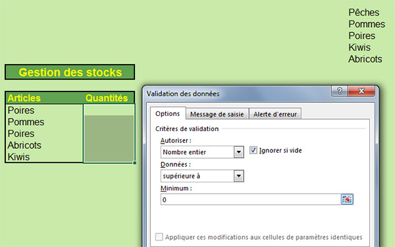Select the Quantités header cell
395x247 pixels.
[x=109, y=97]
